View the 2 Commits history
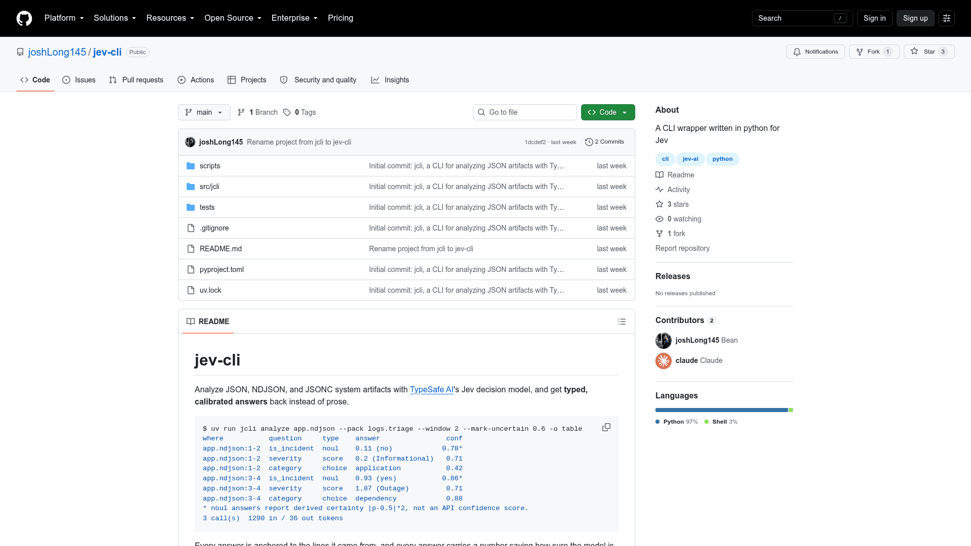This screenshot has width=971, height=546. tap(604, 142)
